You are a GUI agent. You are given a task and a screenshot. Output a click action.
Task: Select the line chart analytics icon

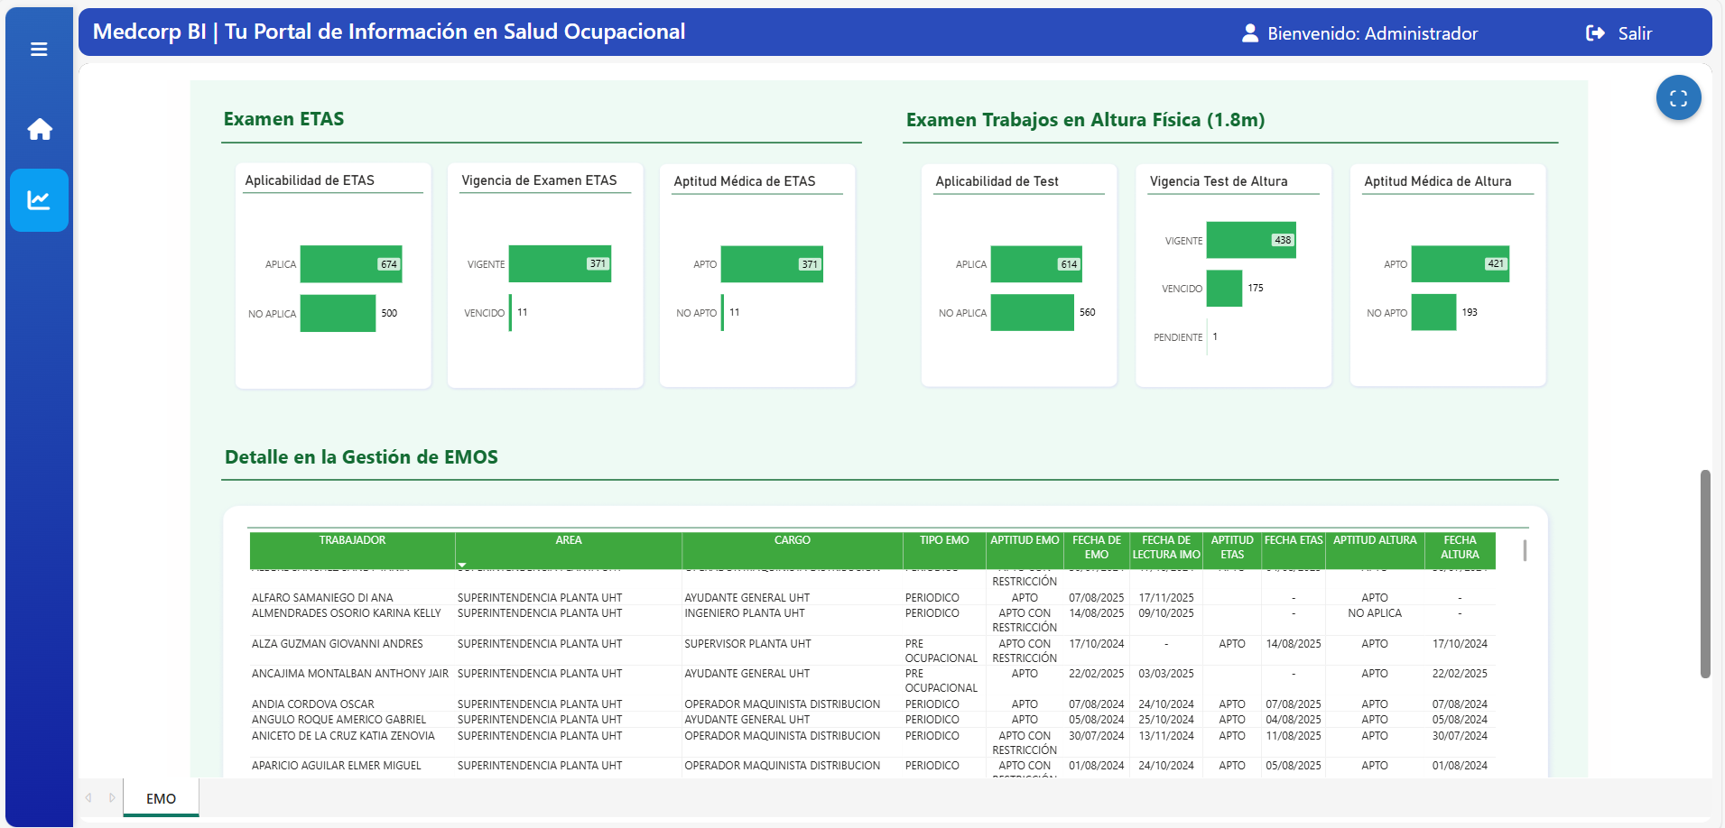tap(39, 200)
